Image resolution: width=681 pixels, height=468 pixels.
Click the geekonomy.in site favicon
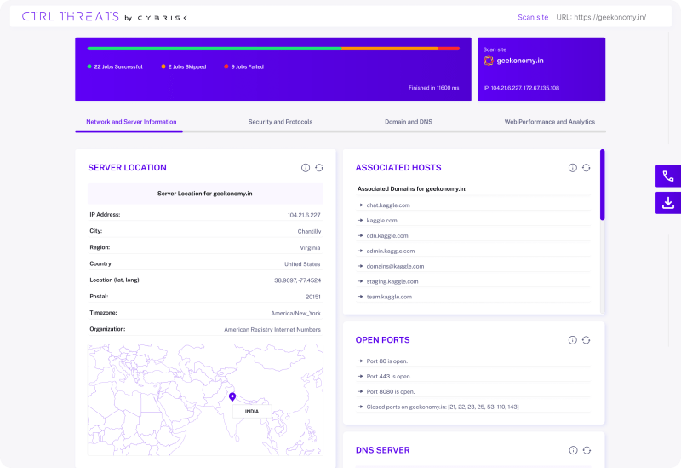pyautogui.click(x=489, y=61)
